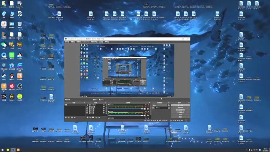The width and height of the screenshot is (270, 152).
Task: Click Start Virtual Camera button
Action: [x=180, y=110]
